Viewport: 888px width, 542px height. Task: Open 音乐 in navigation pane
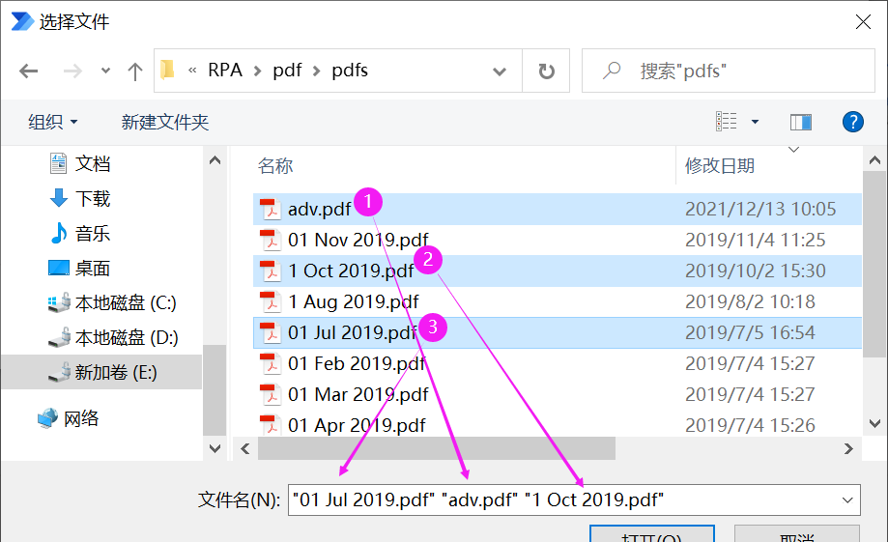coord(93,234)
